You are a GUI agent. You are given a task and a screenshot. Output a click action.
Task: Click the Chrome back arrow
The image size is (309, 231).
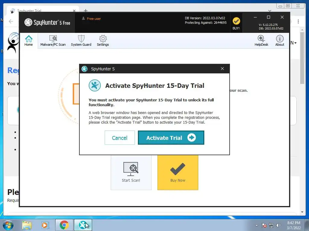point(11,21)
